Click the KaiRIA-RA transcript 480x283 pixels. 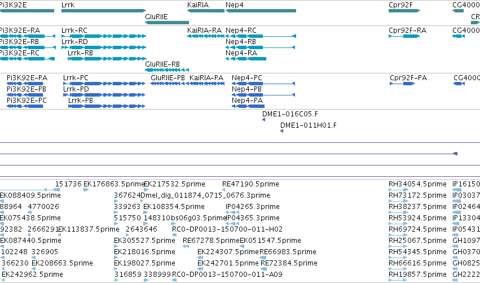206,36
